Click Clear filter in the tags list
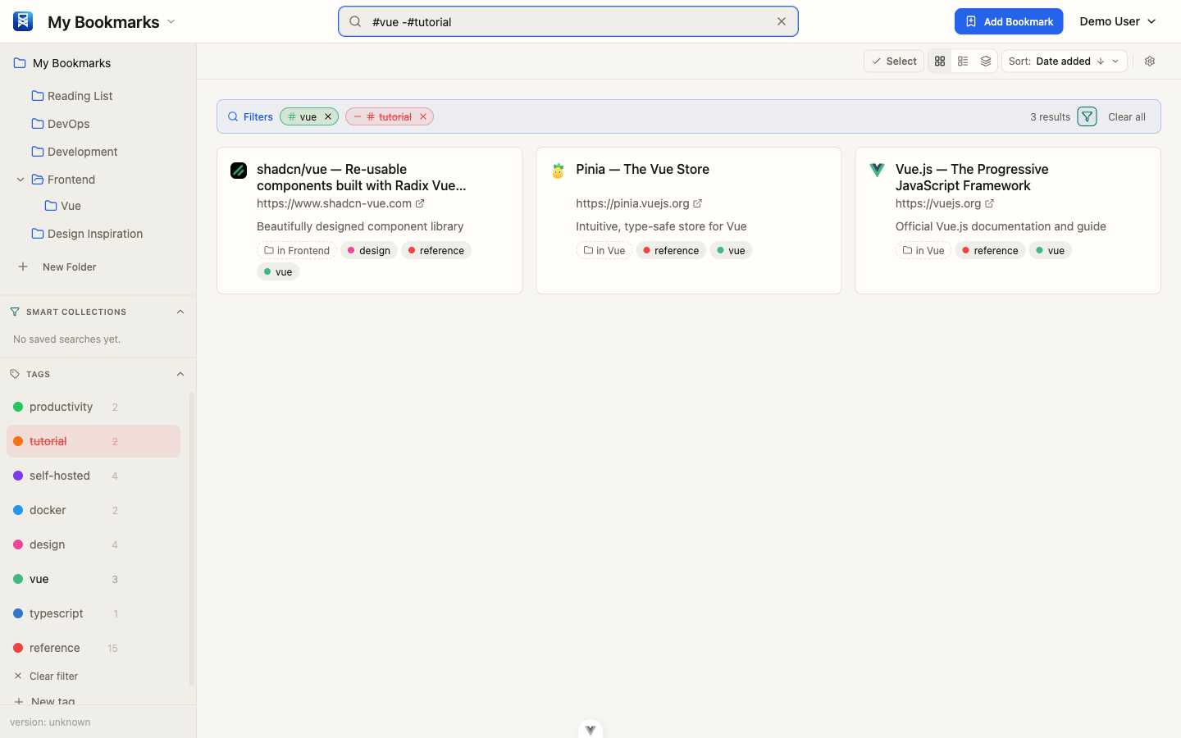 [46, 676]
